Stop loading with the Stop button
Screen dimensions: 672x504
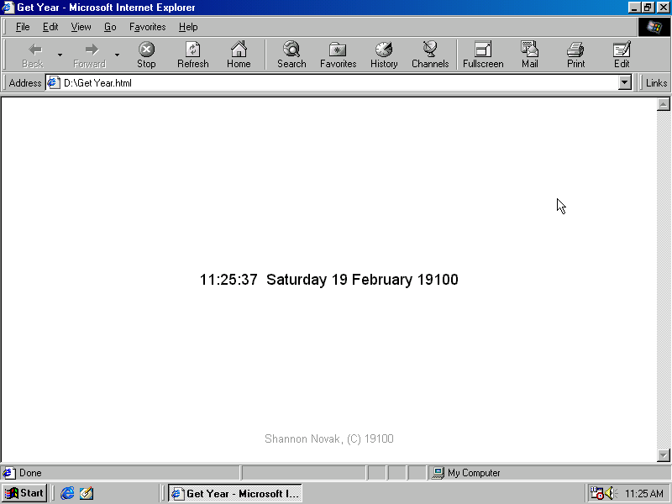tap(146, 55)
